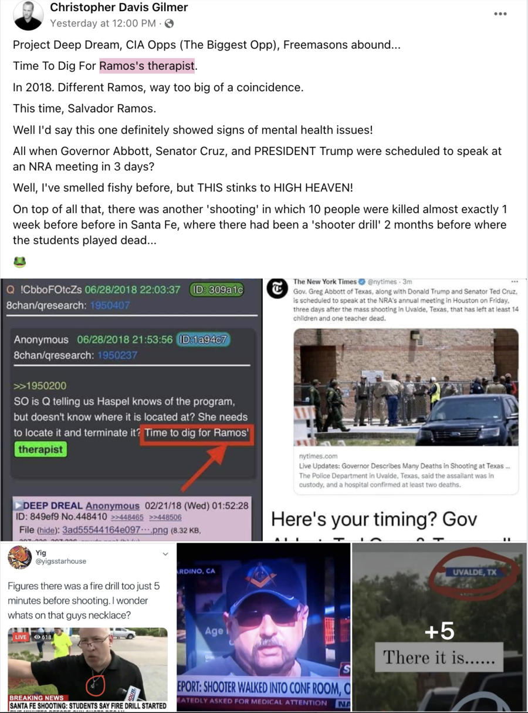The height and width of the screenshot is (713, 528).
Task: Click the green therapist highlighted label
Action: point(40,450)
